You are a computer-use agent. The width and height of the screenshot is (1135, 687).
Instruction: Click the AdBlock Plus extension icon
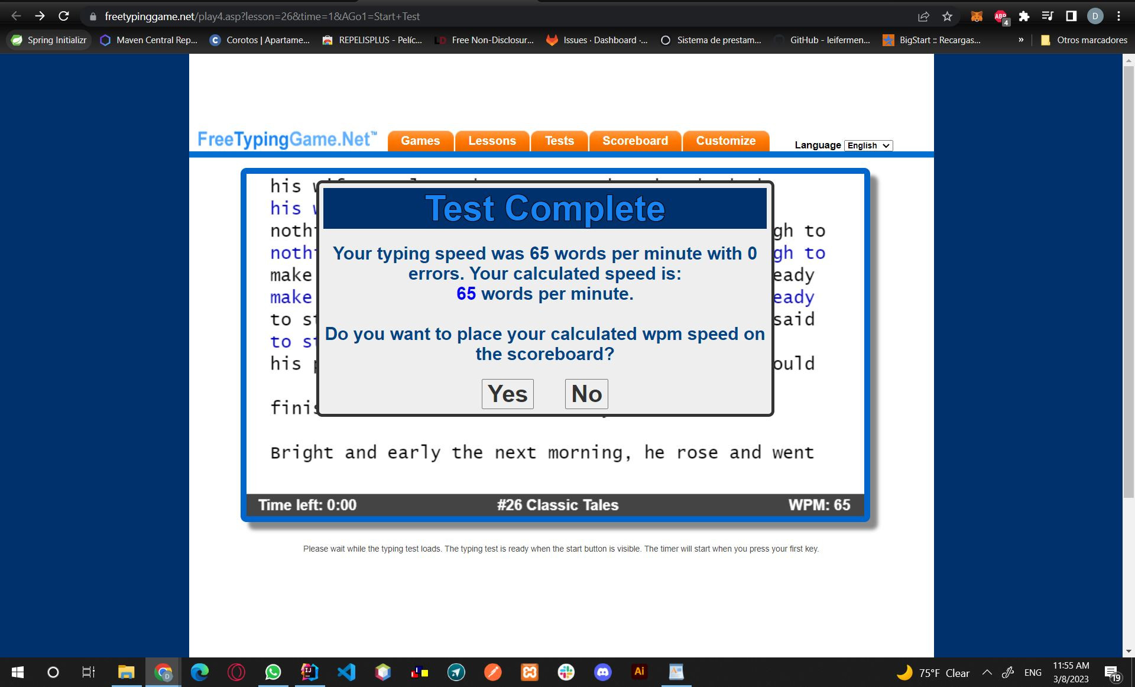(1001, 17)
